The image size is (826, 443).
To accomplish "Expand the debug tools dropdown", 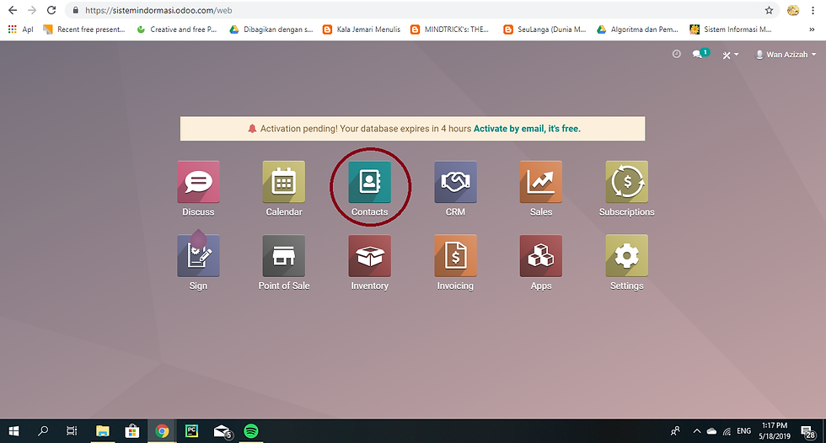I will [730, 55].
